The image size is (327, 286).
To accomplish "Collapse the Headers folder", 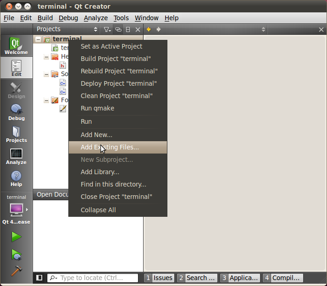I will [x=46, y=57].
